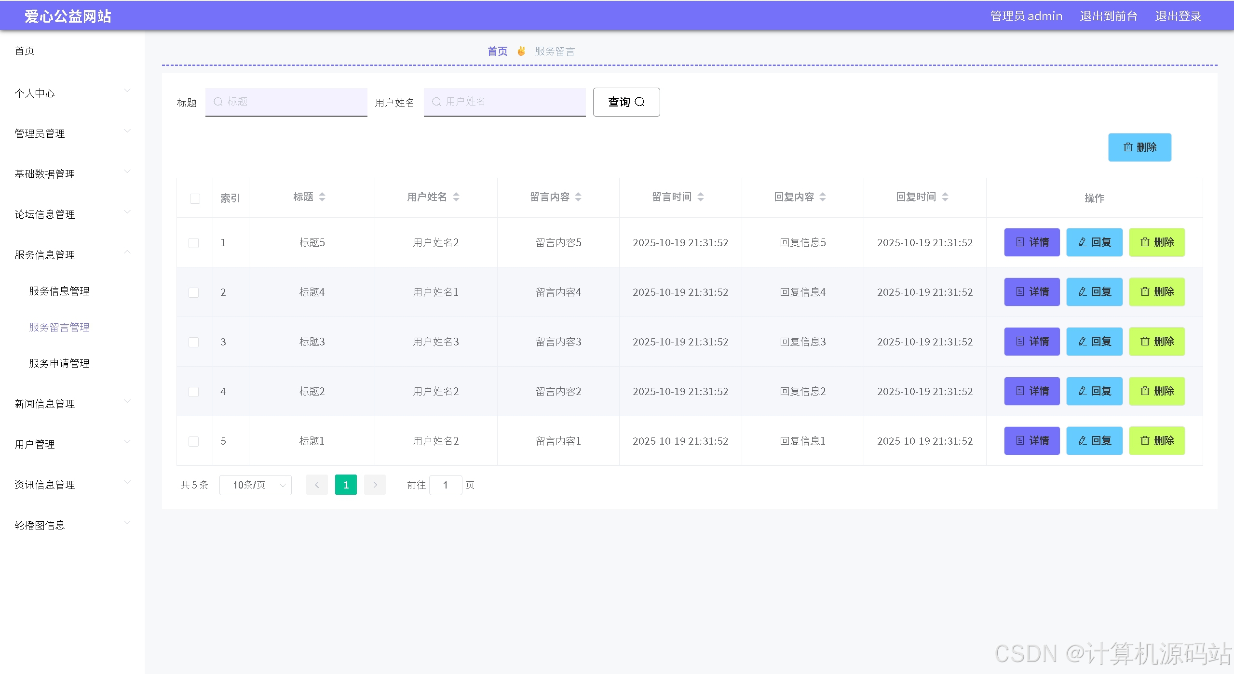Screen dimensions: 1234x674
Task: Open 详情 for row with 标题5
Action: click(1031, 242)
